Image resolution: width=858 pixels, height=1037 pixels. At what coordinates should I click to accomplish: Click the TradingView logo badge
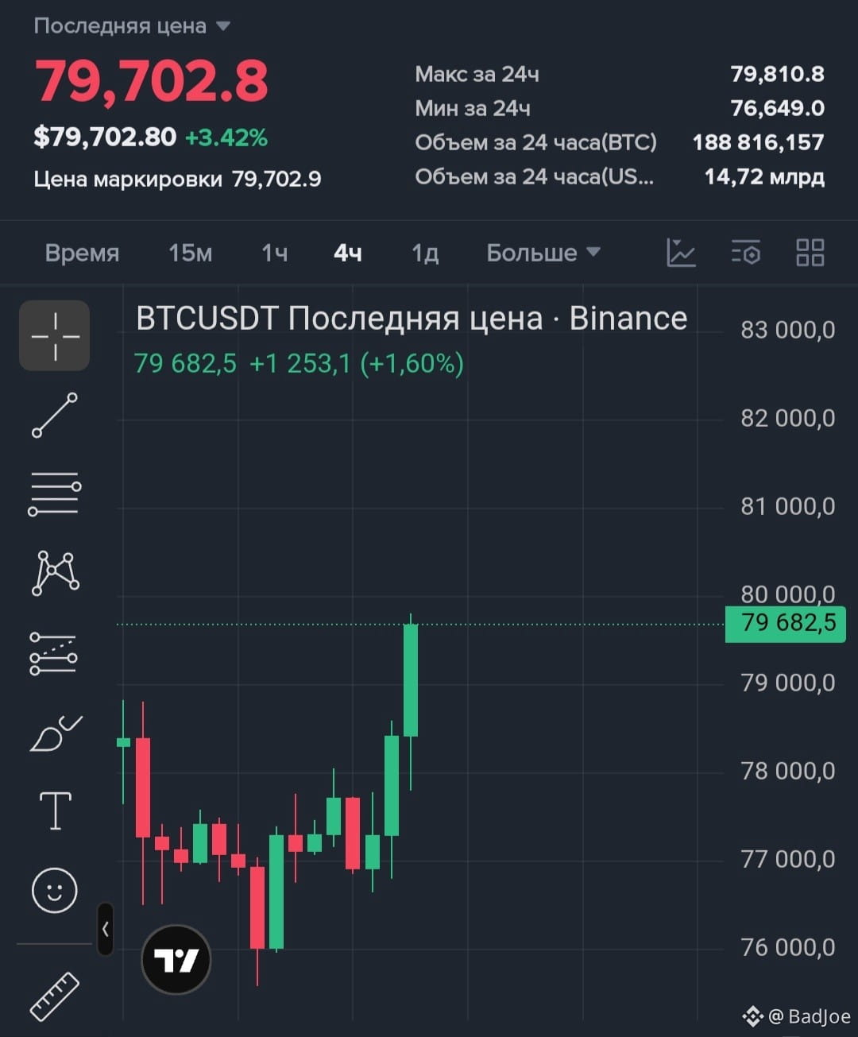(176, 959)
